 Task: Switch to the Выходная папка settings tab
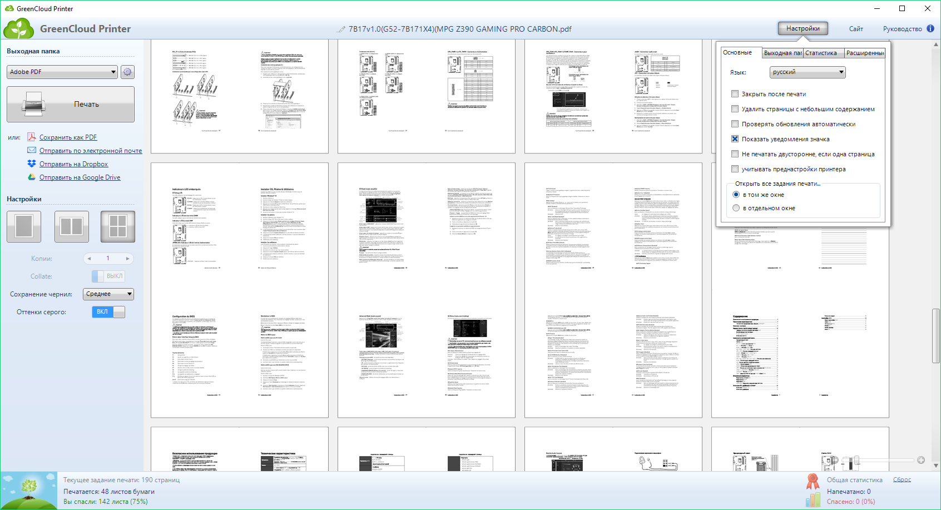(783, 53)
